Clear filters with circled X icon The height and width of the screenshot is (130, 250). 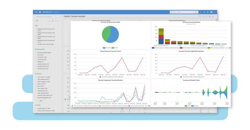tap(53, 21)
